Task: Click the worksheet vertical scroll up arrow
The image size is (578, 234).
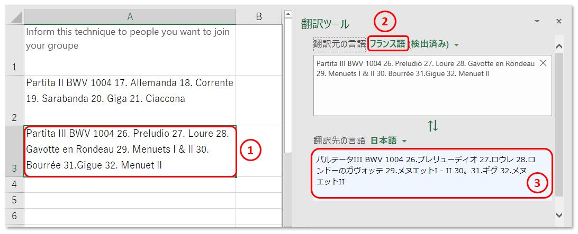Action: tap(288, 15)
